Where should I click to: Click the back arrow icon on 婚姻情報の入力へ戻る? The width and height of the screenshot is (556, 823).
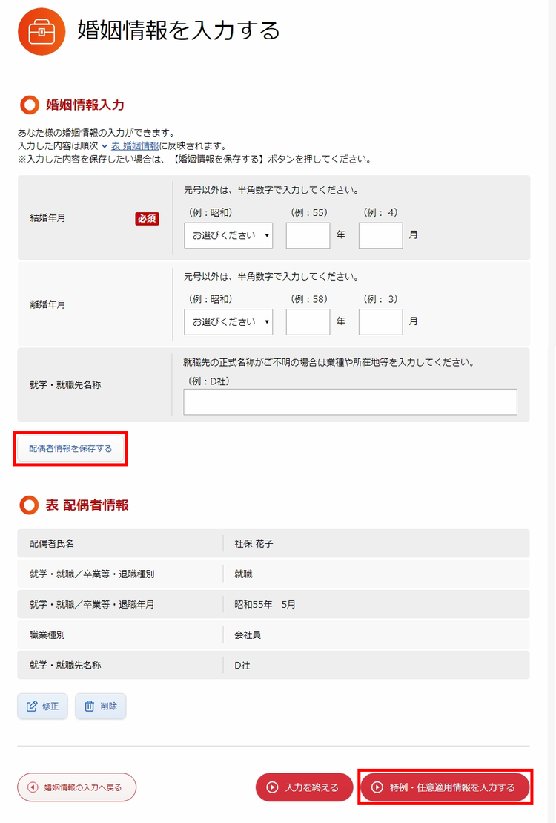tap(33, 787)
